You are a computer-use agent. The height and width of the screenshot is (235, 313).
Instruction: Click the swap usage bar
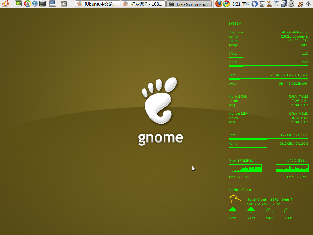tap(268, 88)
